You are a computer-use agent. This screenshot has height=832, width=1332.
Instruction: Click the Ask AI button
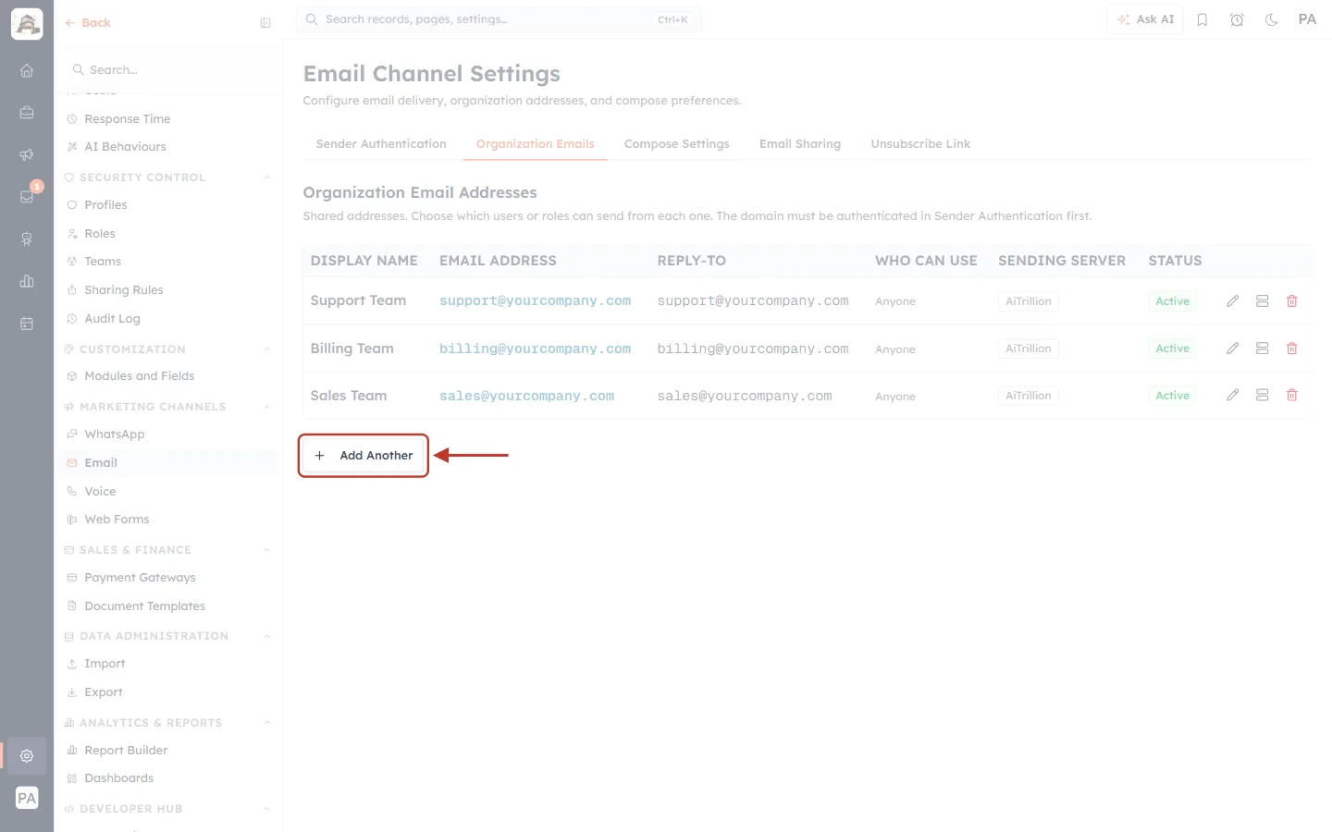click(x=1145, y=19)
